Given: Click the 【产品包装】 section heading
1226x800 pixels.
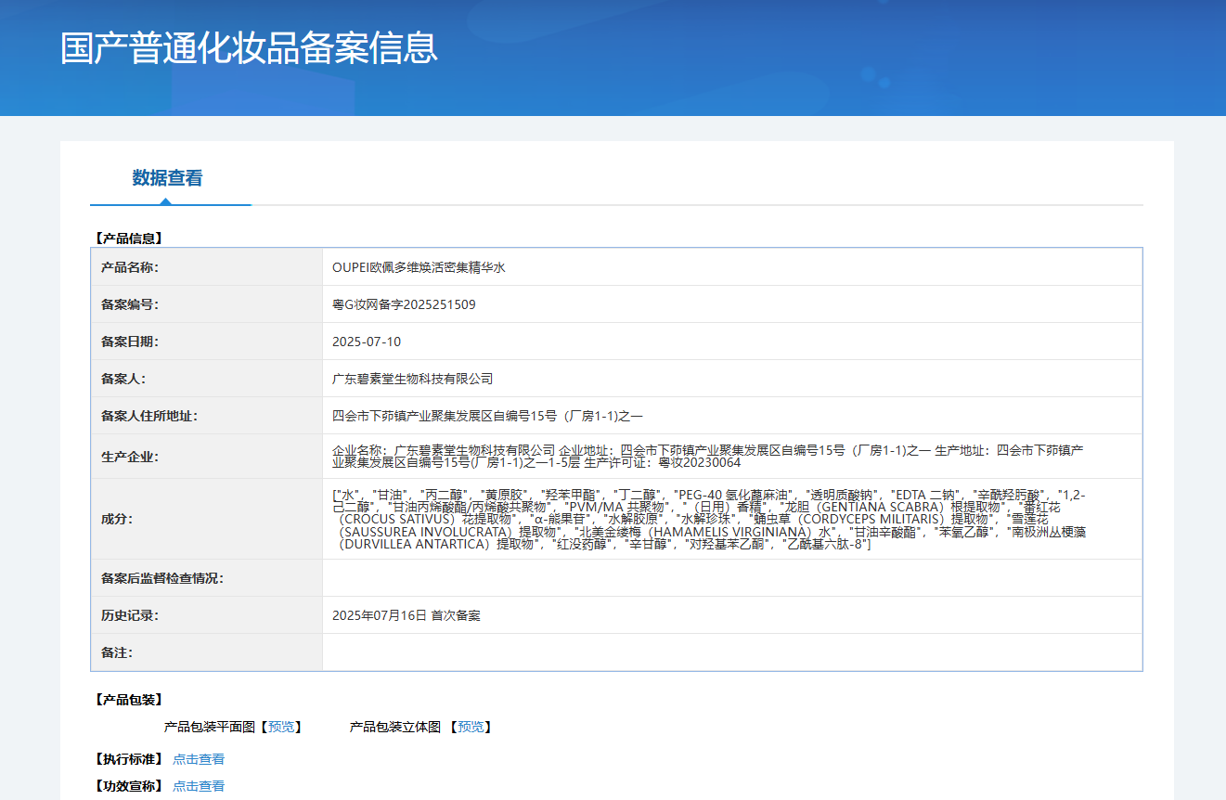Looking at the screenshot, I should (x=128, y=700).
